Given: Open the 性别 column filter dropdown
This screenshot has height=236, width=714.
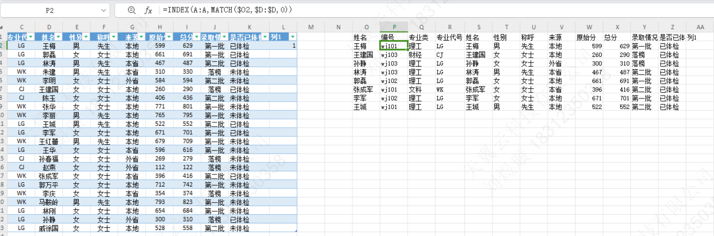Looking at the screenshot, I should pyautogui.click(x=86, y=37).
